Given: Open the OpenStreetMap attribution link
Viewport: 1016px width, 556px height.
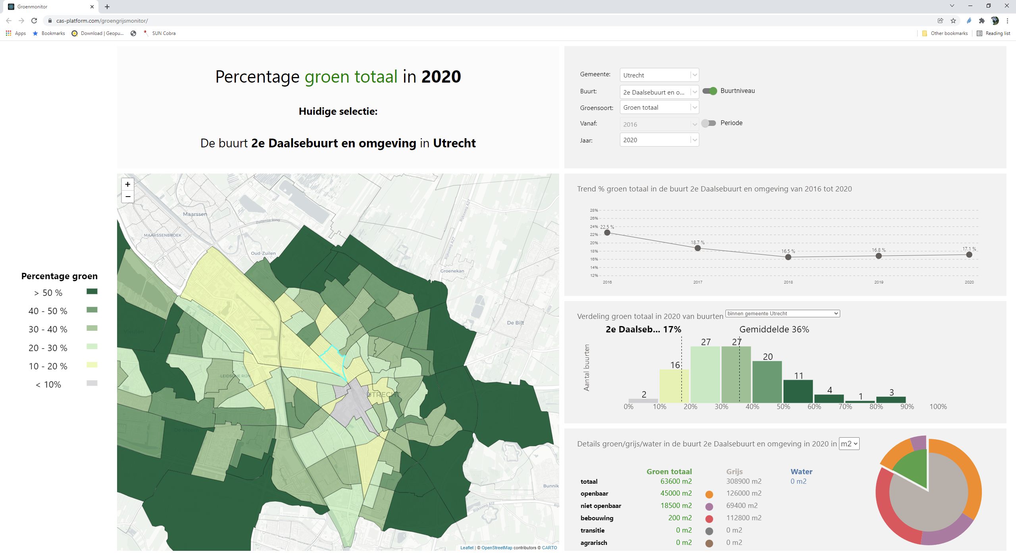Looking at the screenshot, I should (x=496, y=548).
